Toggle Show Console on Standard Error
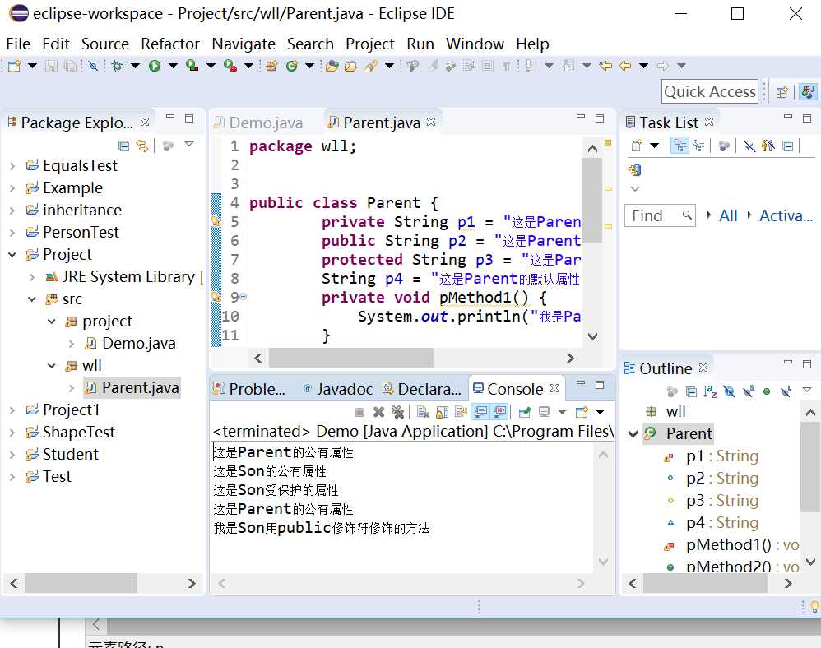 (x=499, y=412)
